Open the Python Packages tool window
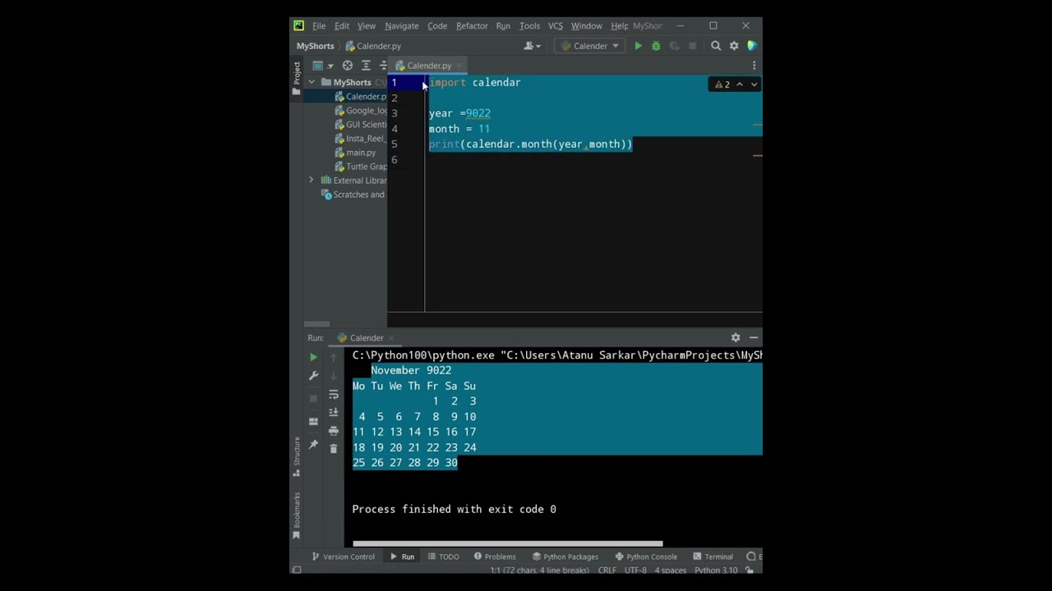Image resolution: width=1052 pixels, height=591 pixels. [x=565, y=557]
